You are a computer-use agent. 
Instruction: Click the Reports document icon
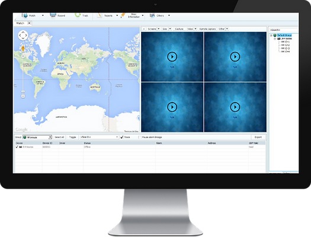coord(100,15)
